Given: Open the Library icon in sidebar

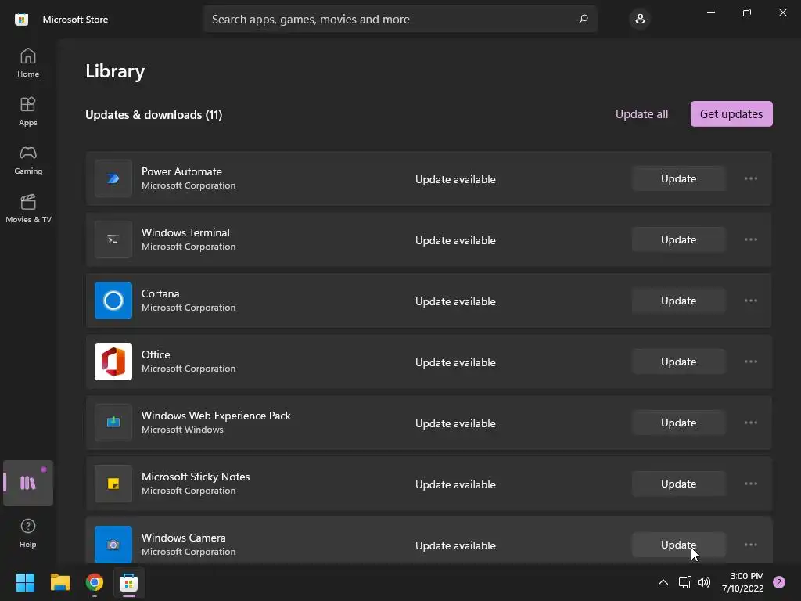Looking at the screenshot, I should click(28, 483).
